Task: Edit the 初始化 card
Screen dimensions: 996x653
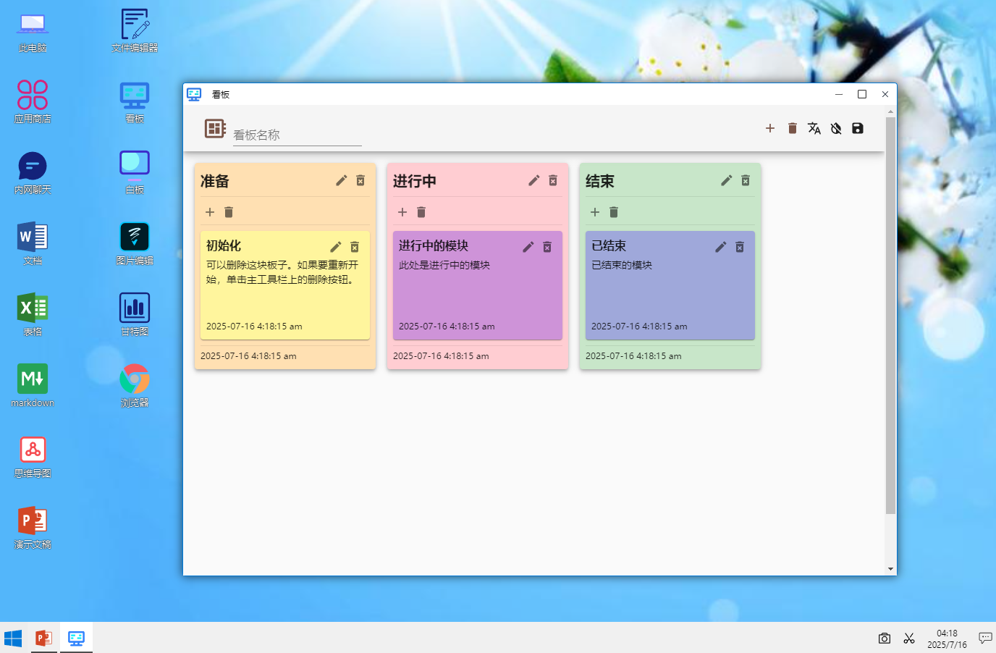Action: (x=336, y=247)
